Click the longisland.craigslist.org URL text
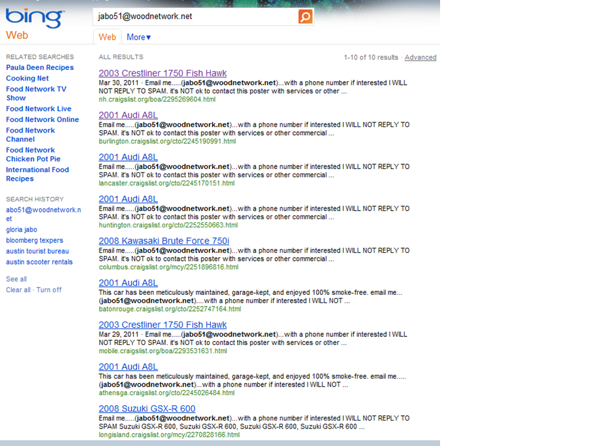Viewport: 595px width, 446px height. [x=169, y=435]
